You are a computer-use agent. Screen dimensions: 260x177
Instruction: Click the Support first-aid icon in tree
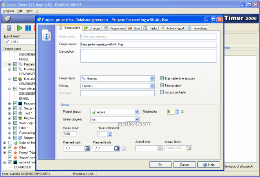[x=20, y=138]
